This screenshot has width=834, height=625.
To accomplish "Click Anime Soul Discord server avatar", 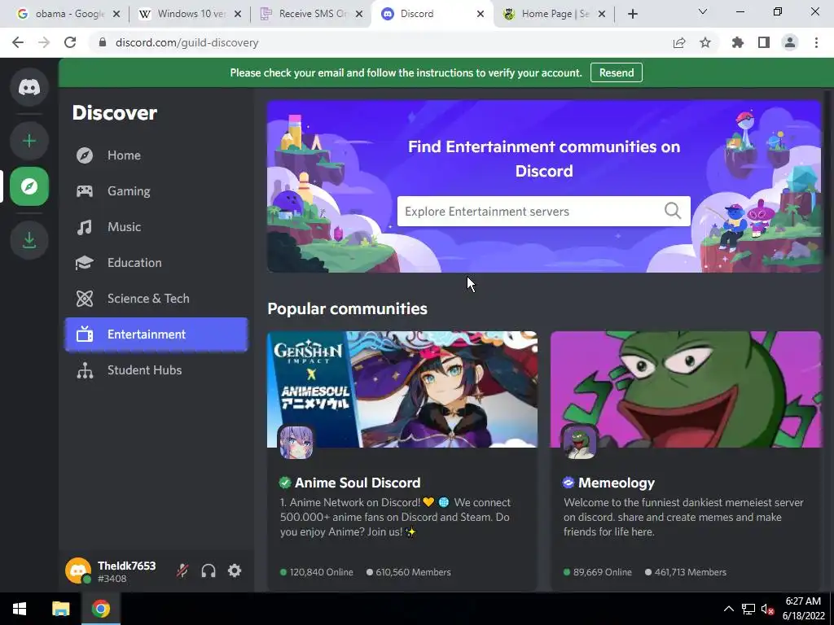I will tap(296, 442).
